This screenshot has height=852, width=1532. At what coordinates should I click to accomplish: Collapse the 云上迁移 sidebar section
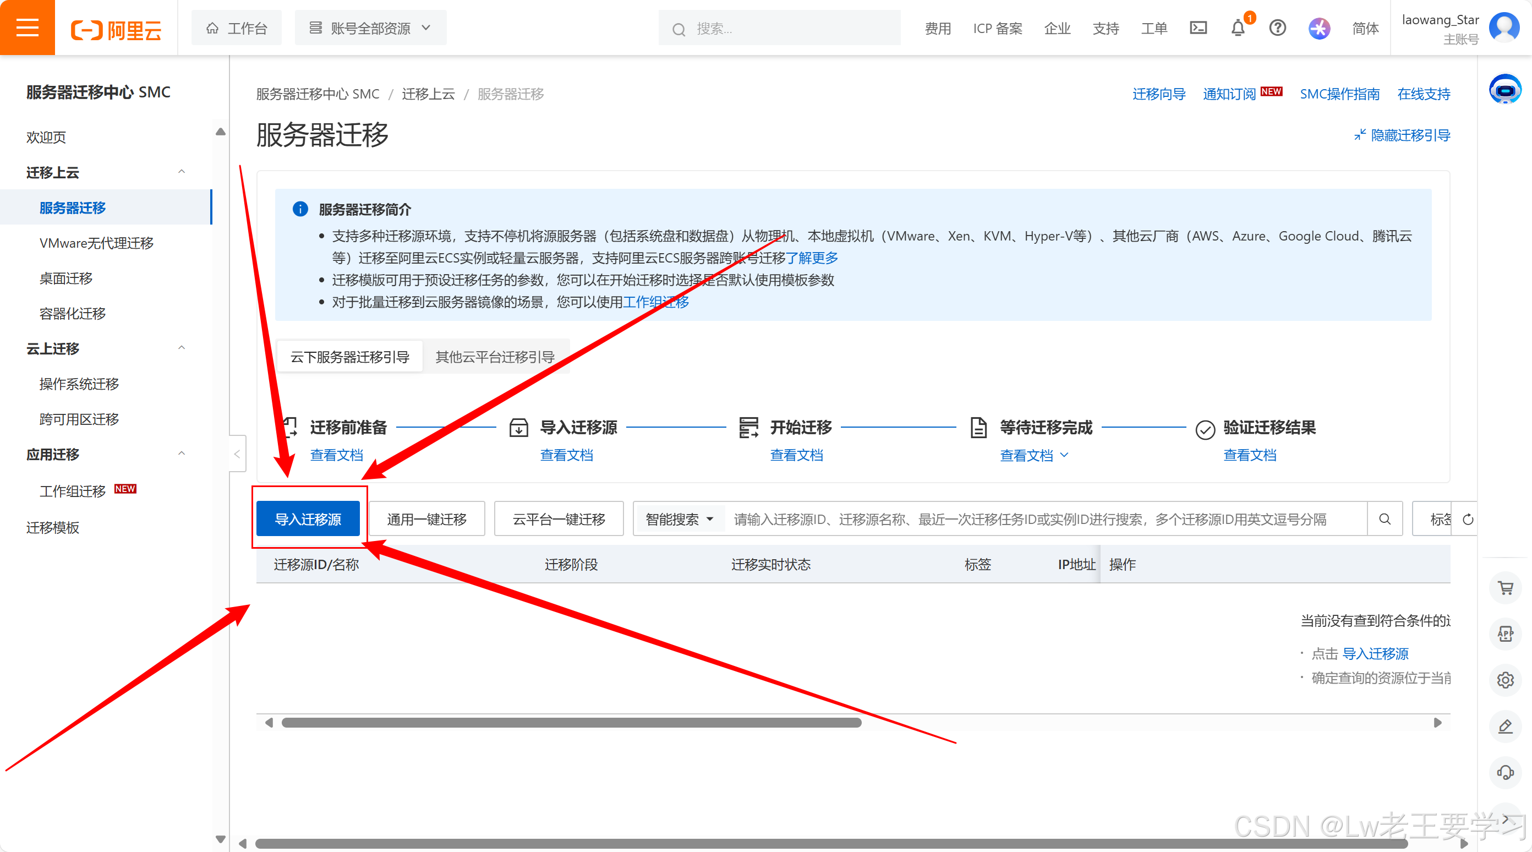pyautogui.click(x=182, y=348)
